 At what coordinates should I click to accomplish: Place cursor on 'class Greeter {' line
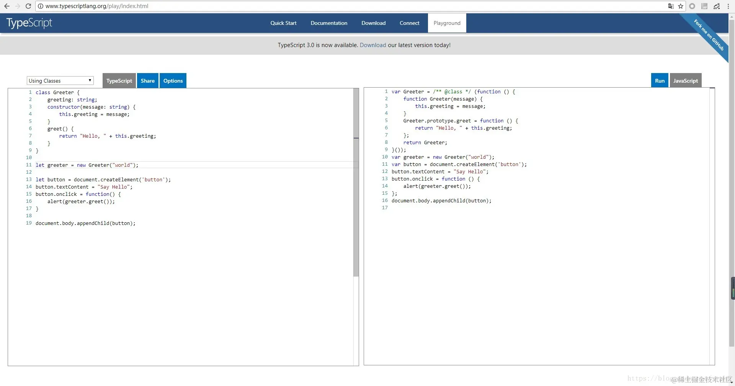coord(57,92)
